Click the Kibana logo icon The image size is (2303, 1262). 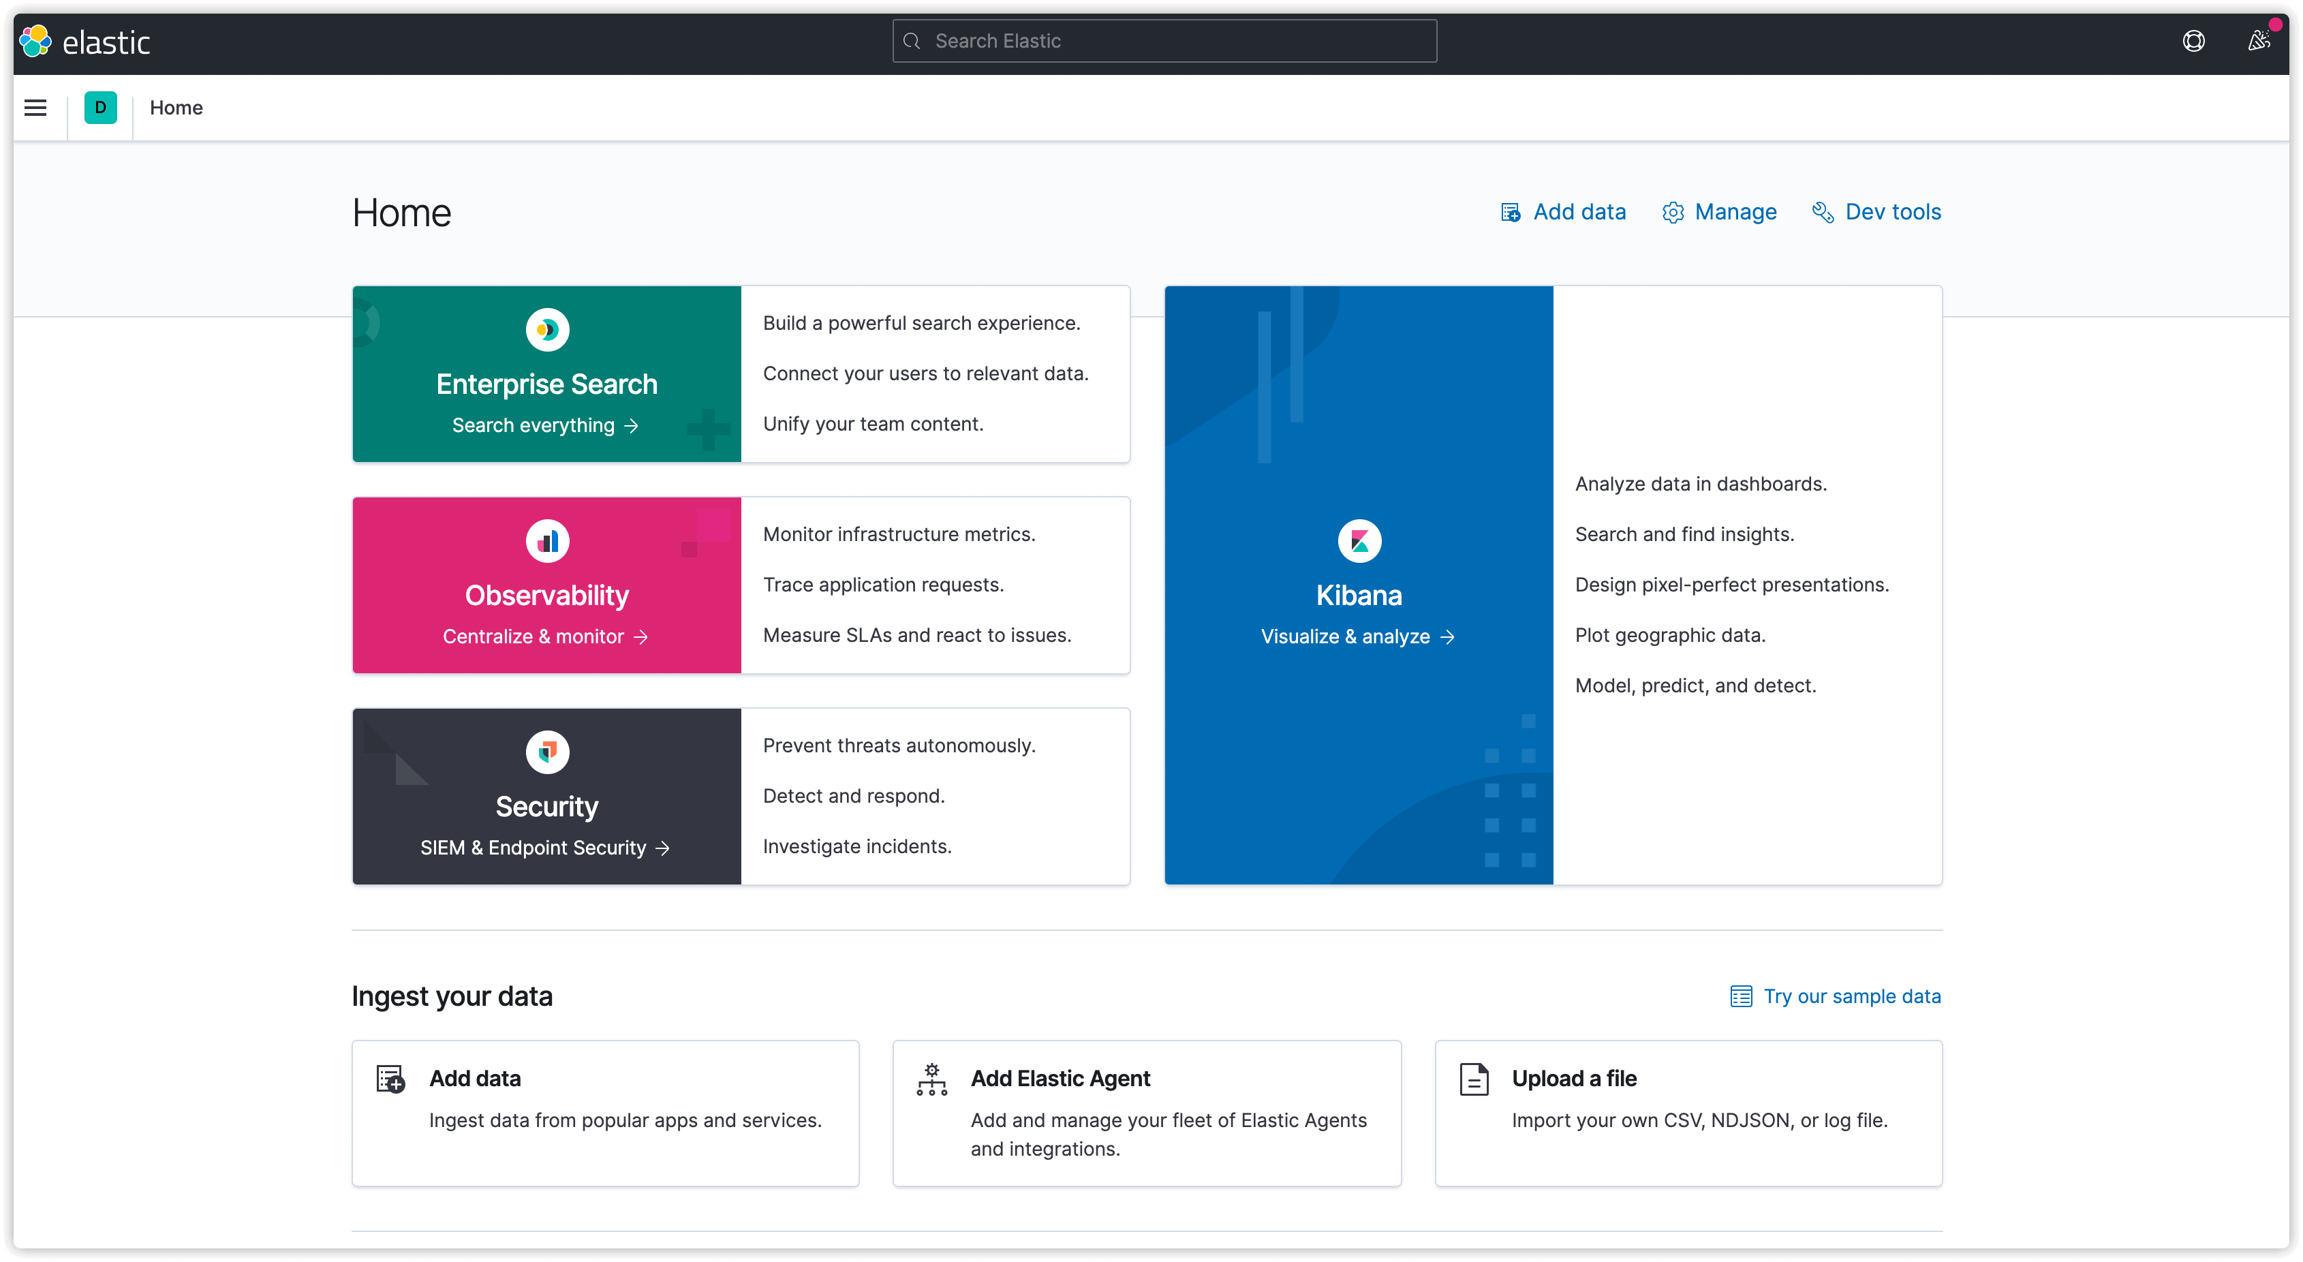[1359, 540]
